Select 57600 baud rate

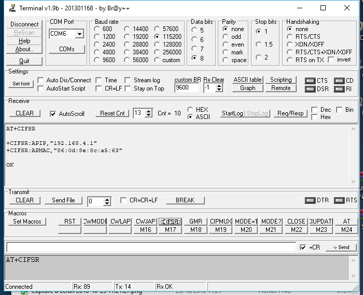(x=157, y=29)
